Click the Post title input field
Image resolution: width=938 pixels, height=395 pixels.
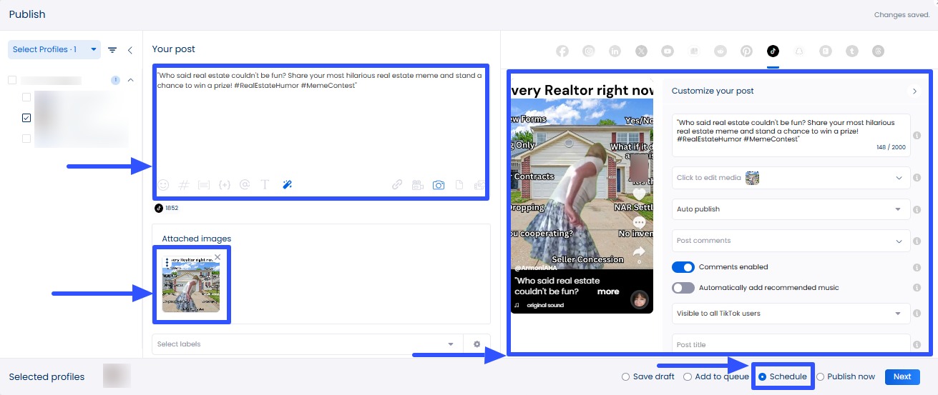pos(791,344)
